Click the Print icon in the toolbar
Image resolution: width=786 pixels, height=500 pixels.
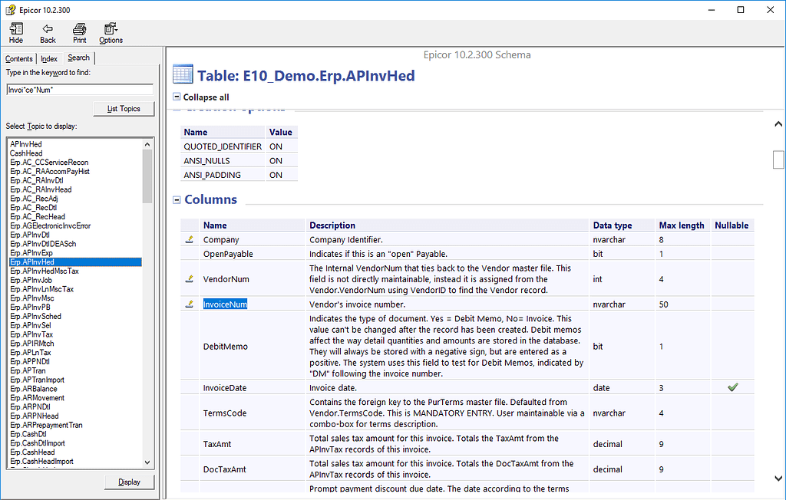point(79,32)
